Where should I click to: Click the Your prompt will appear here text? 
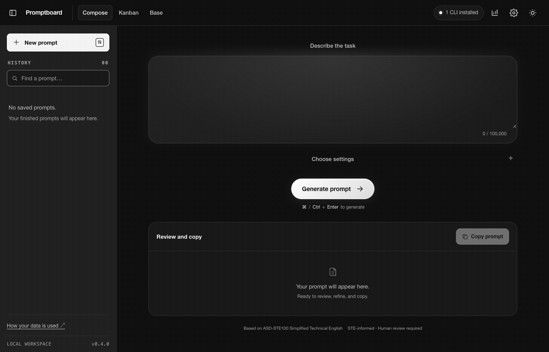(x=333, y=286)
